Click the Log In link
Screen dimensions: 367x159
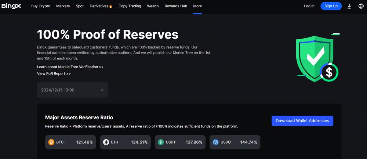click(x=309, y=6)
